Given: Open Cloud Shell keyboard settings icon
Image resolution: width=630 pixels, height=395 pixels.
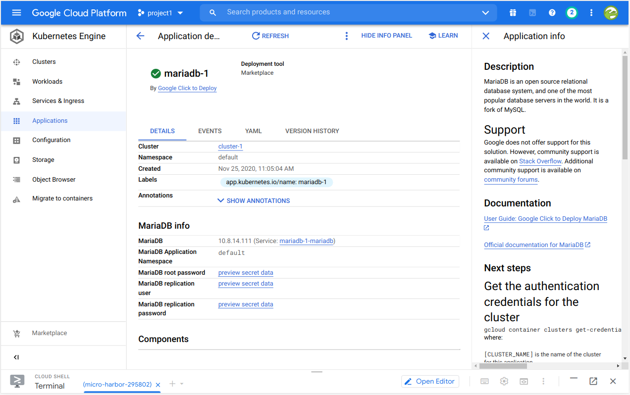Looking at the screenshot, I should click(x=485, y=382).
